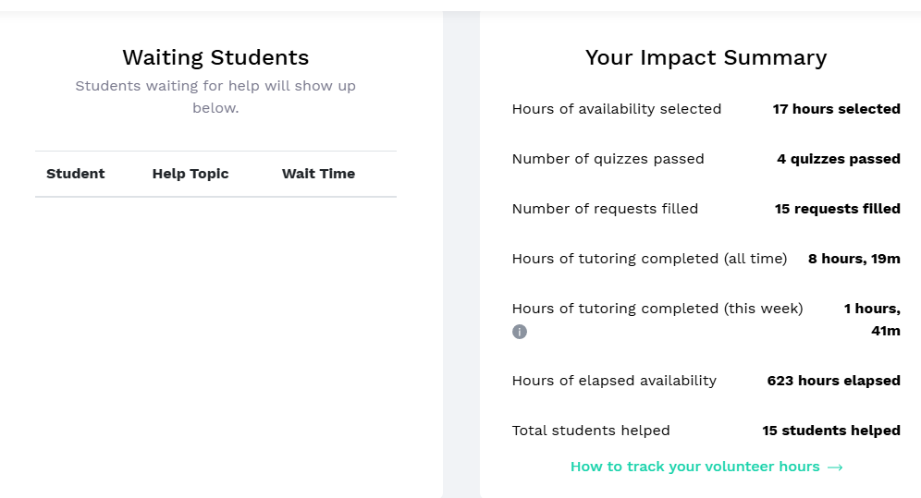Select 'Hours of tutoring completed (all time)' label
Screen dimensions: 921x498
(649, 259)
